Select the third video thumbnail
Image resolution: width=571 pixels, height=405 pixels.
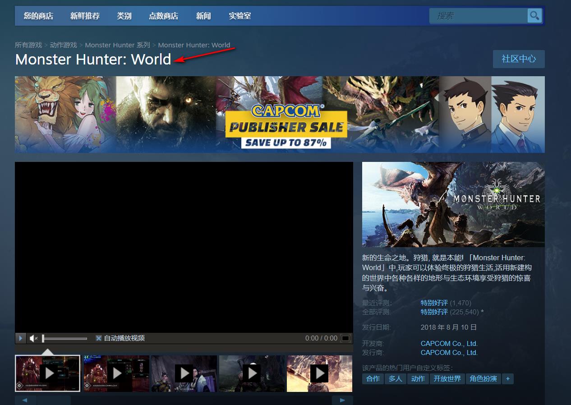point(184,373)
